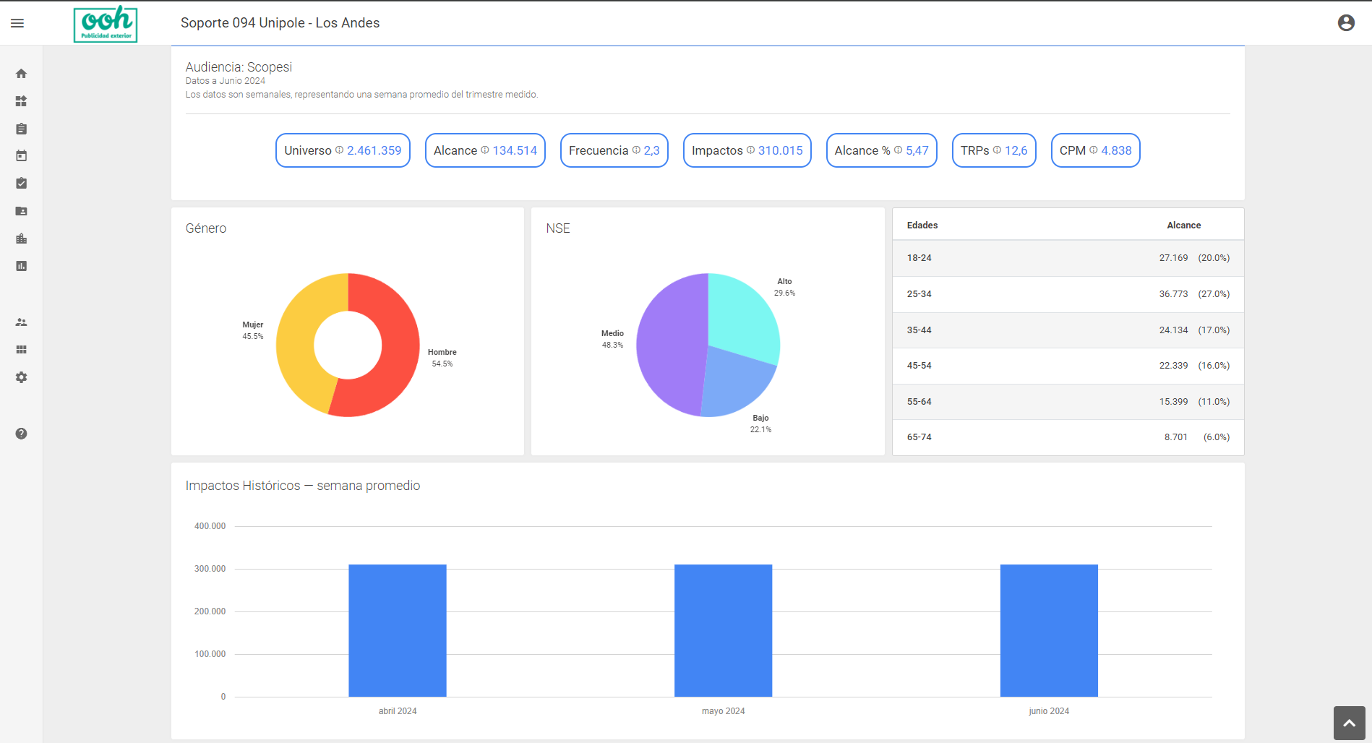Click the building icon in the sidebar
Viewport: 1372px width, 743px height.
(x=21, y=239)
